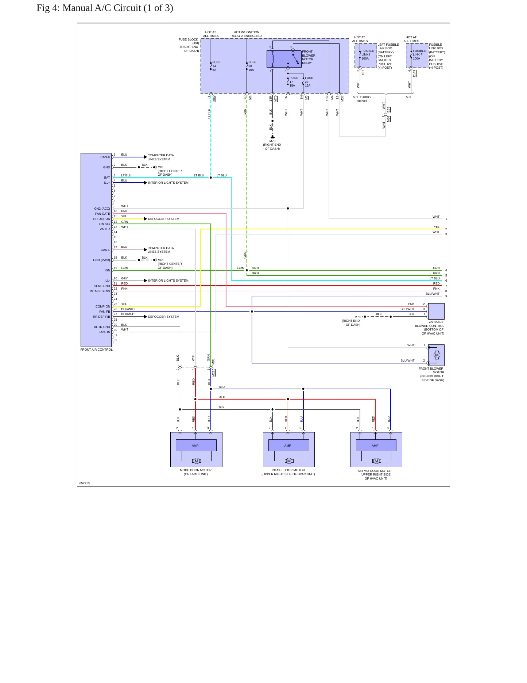This screenshot has height=683, width=527.
Task: Select the front blower motor relay symbol
Action: pos(284,59)
